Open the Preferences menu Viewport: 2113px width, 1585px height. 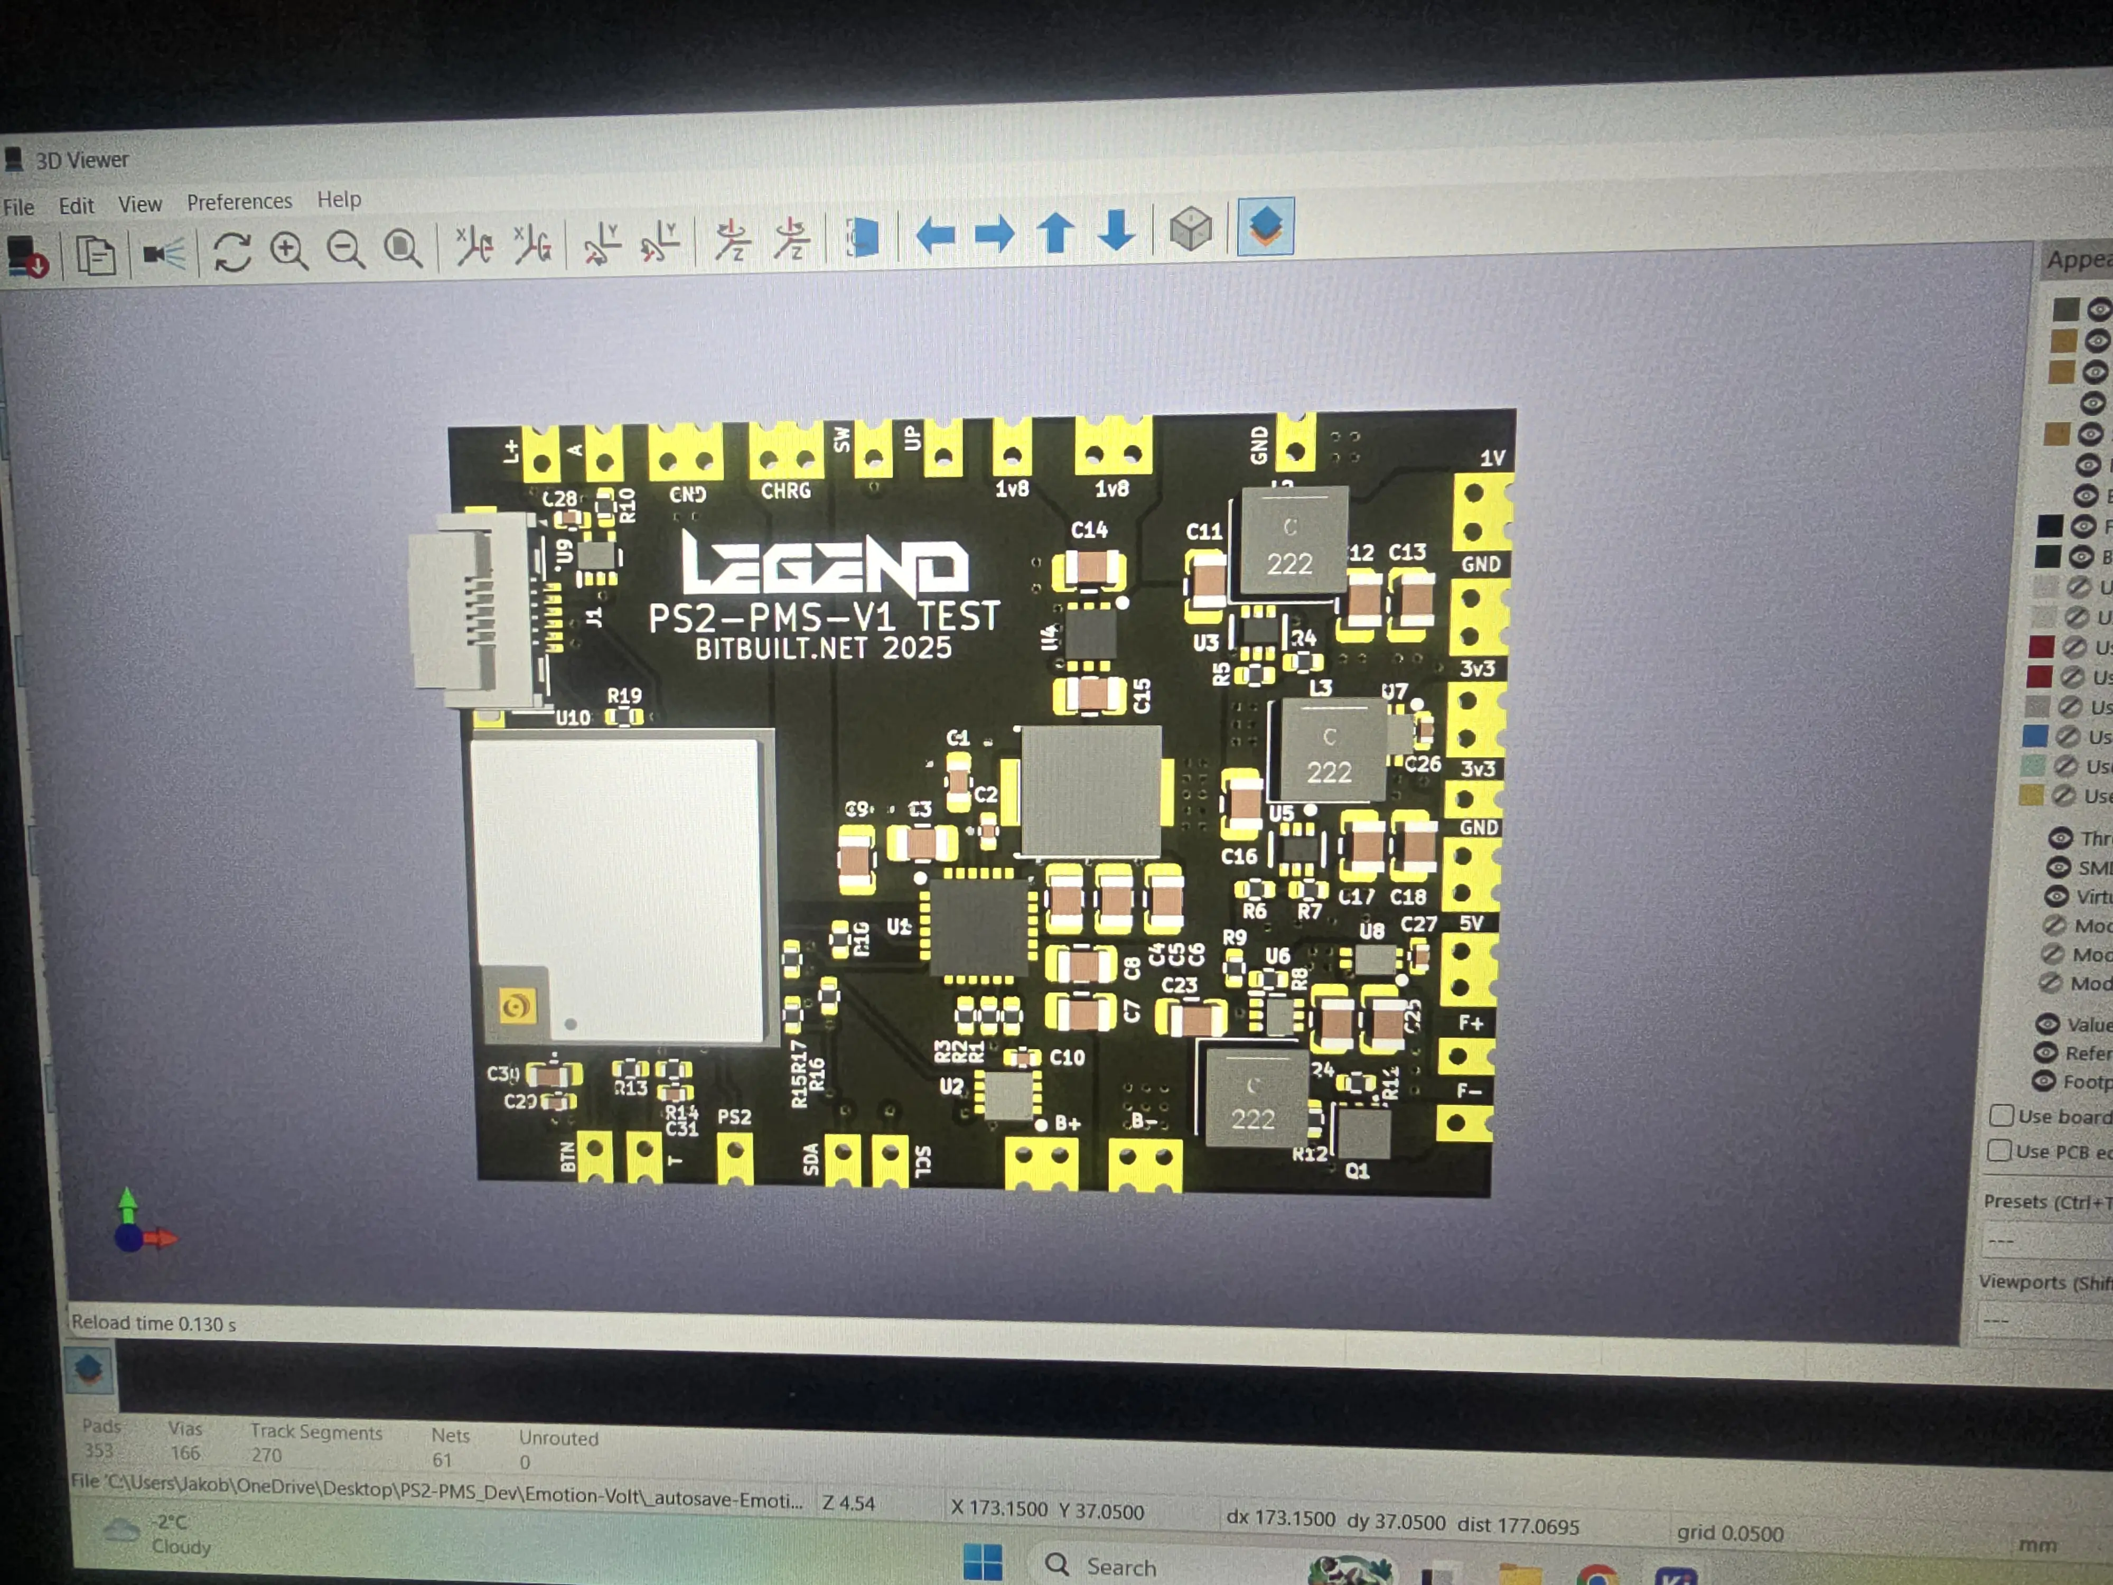coord(239,202)
